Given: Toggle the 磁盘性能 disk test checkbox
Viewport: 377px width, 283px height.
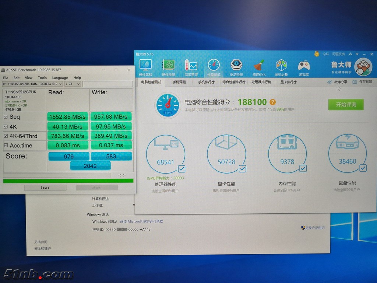Looking at the screenshot, I should [x=363, y=168].
